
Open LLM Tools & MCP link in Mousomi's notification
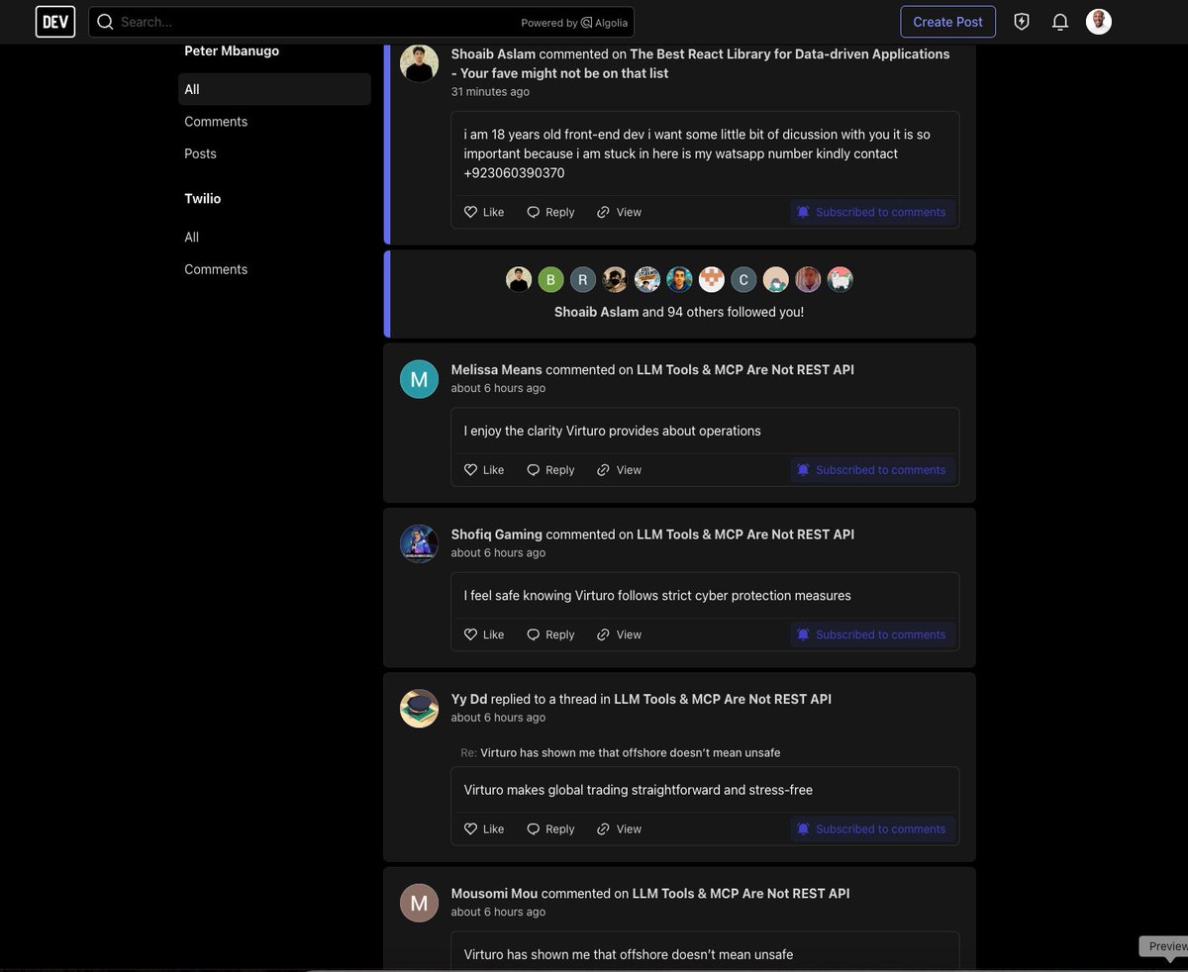click(742, 893)
